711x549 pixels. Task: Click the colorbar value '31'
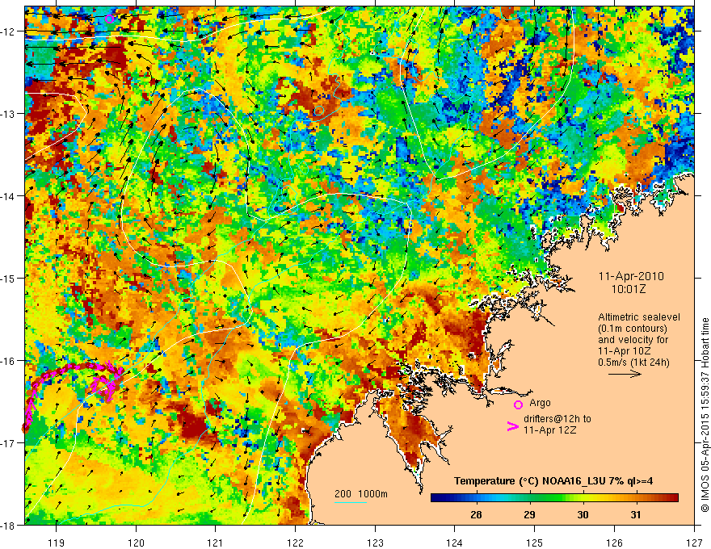(636, 514)
